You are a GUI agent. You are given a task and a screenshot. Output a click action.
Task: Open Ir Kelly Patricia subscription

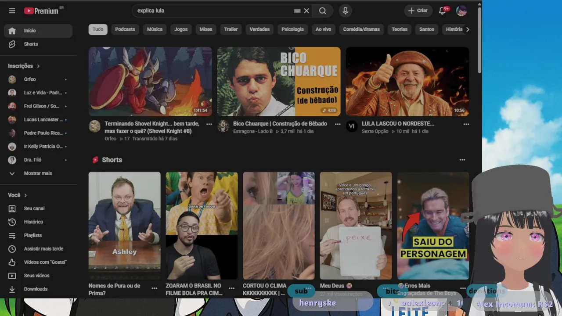point(38,147)
